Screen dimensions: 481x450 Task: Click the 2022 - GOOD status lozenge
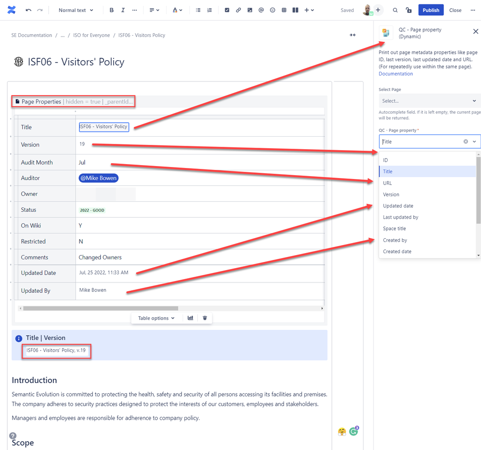(92, 210)
